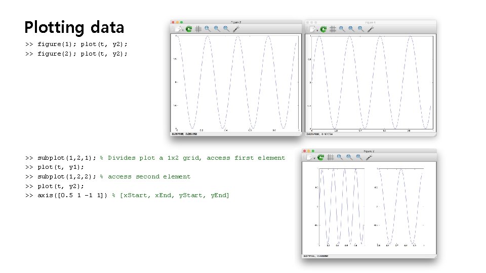Click code "axis([0.5 1 -1 1])"
486x273 pixels.
pyautogui.click(x=72, y=195)
